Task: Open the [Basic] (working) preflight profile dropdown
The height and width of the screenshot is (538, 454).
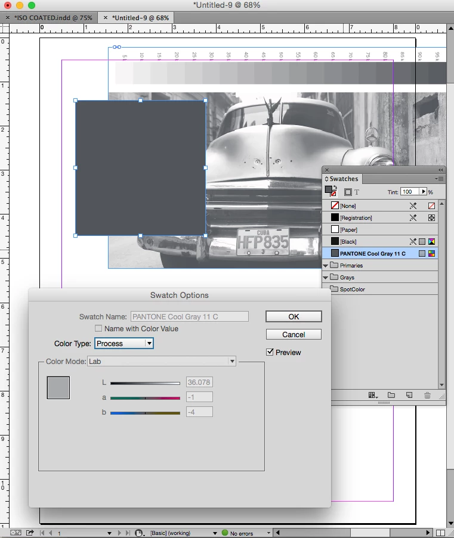Action: coord(215,533)
